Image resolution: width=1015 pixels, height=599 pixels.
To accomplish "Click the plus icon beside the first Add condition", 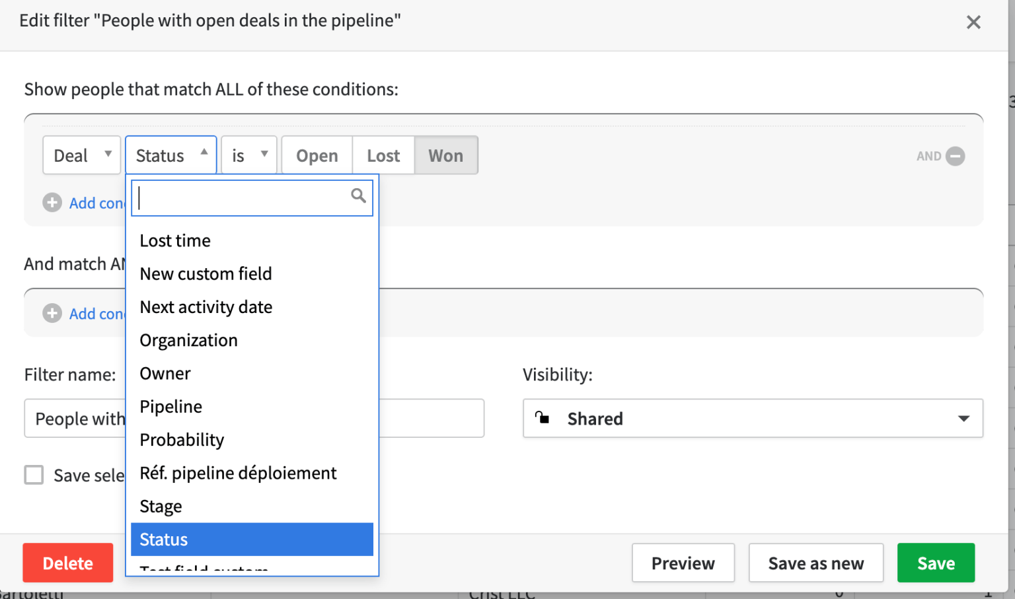I will click(x=52, y=203).
